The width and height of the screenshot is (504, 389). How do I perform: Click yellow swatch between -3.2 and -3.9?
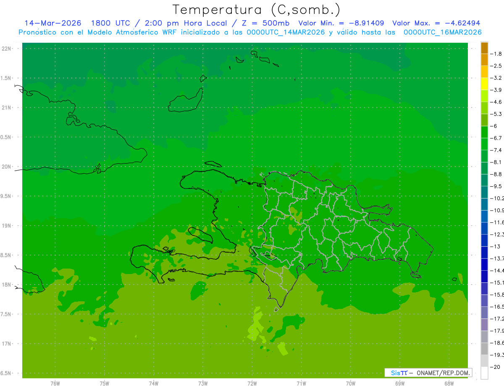tap(484, 84)
